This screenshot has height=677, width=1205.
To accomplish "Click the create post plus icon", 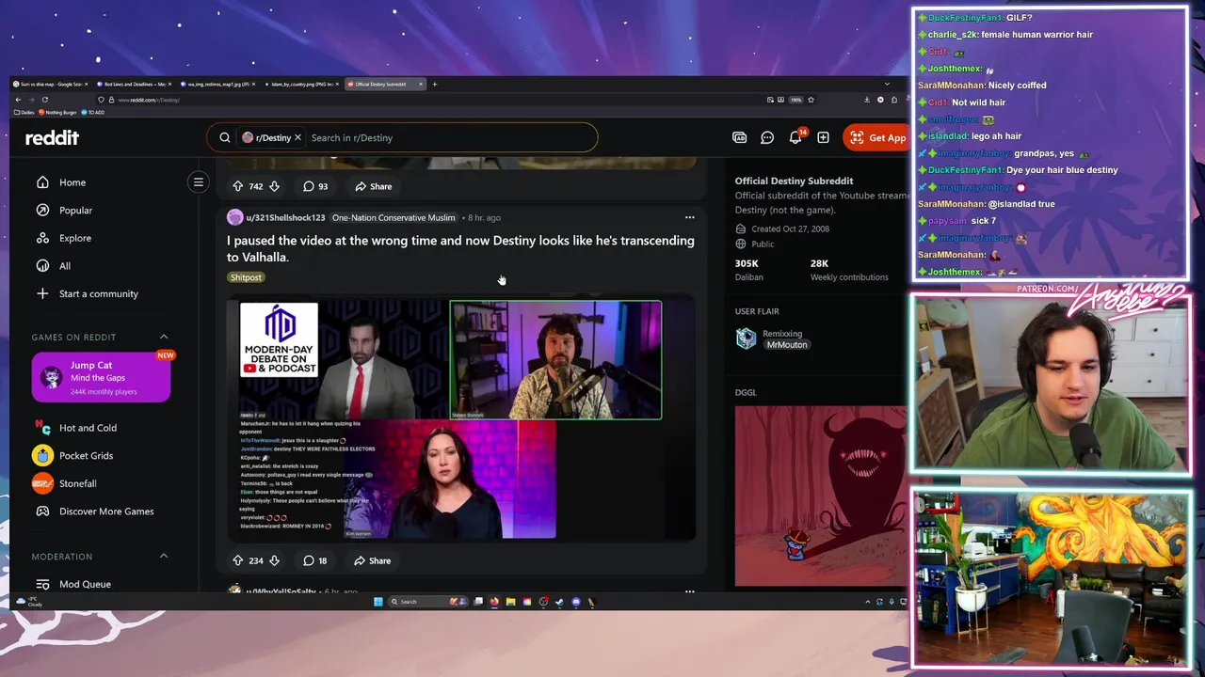I will 823,137.
